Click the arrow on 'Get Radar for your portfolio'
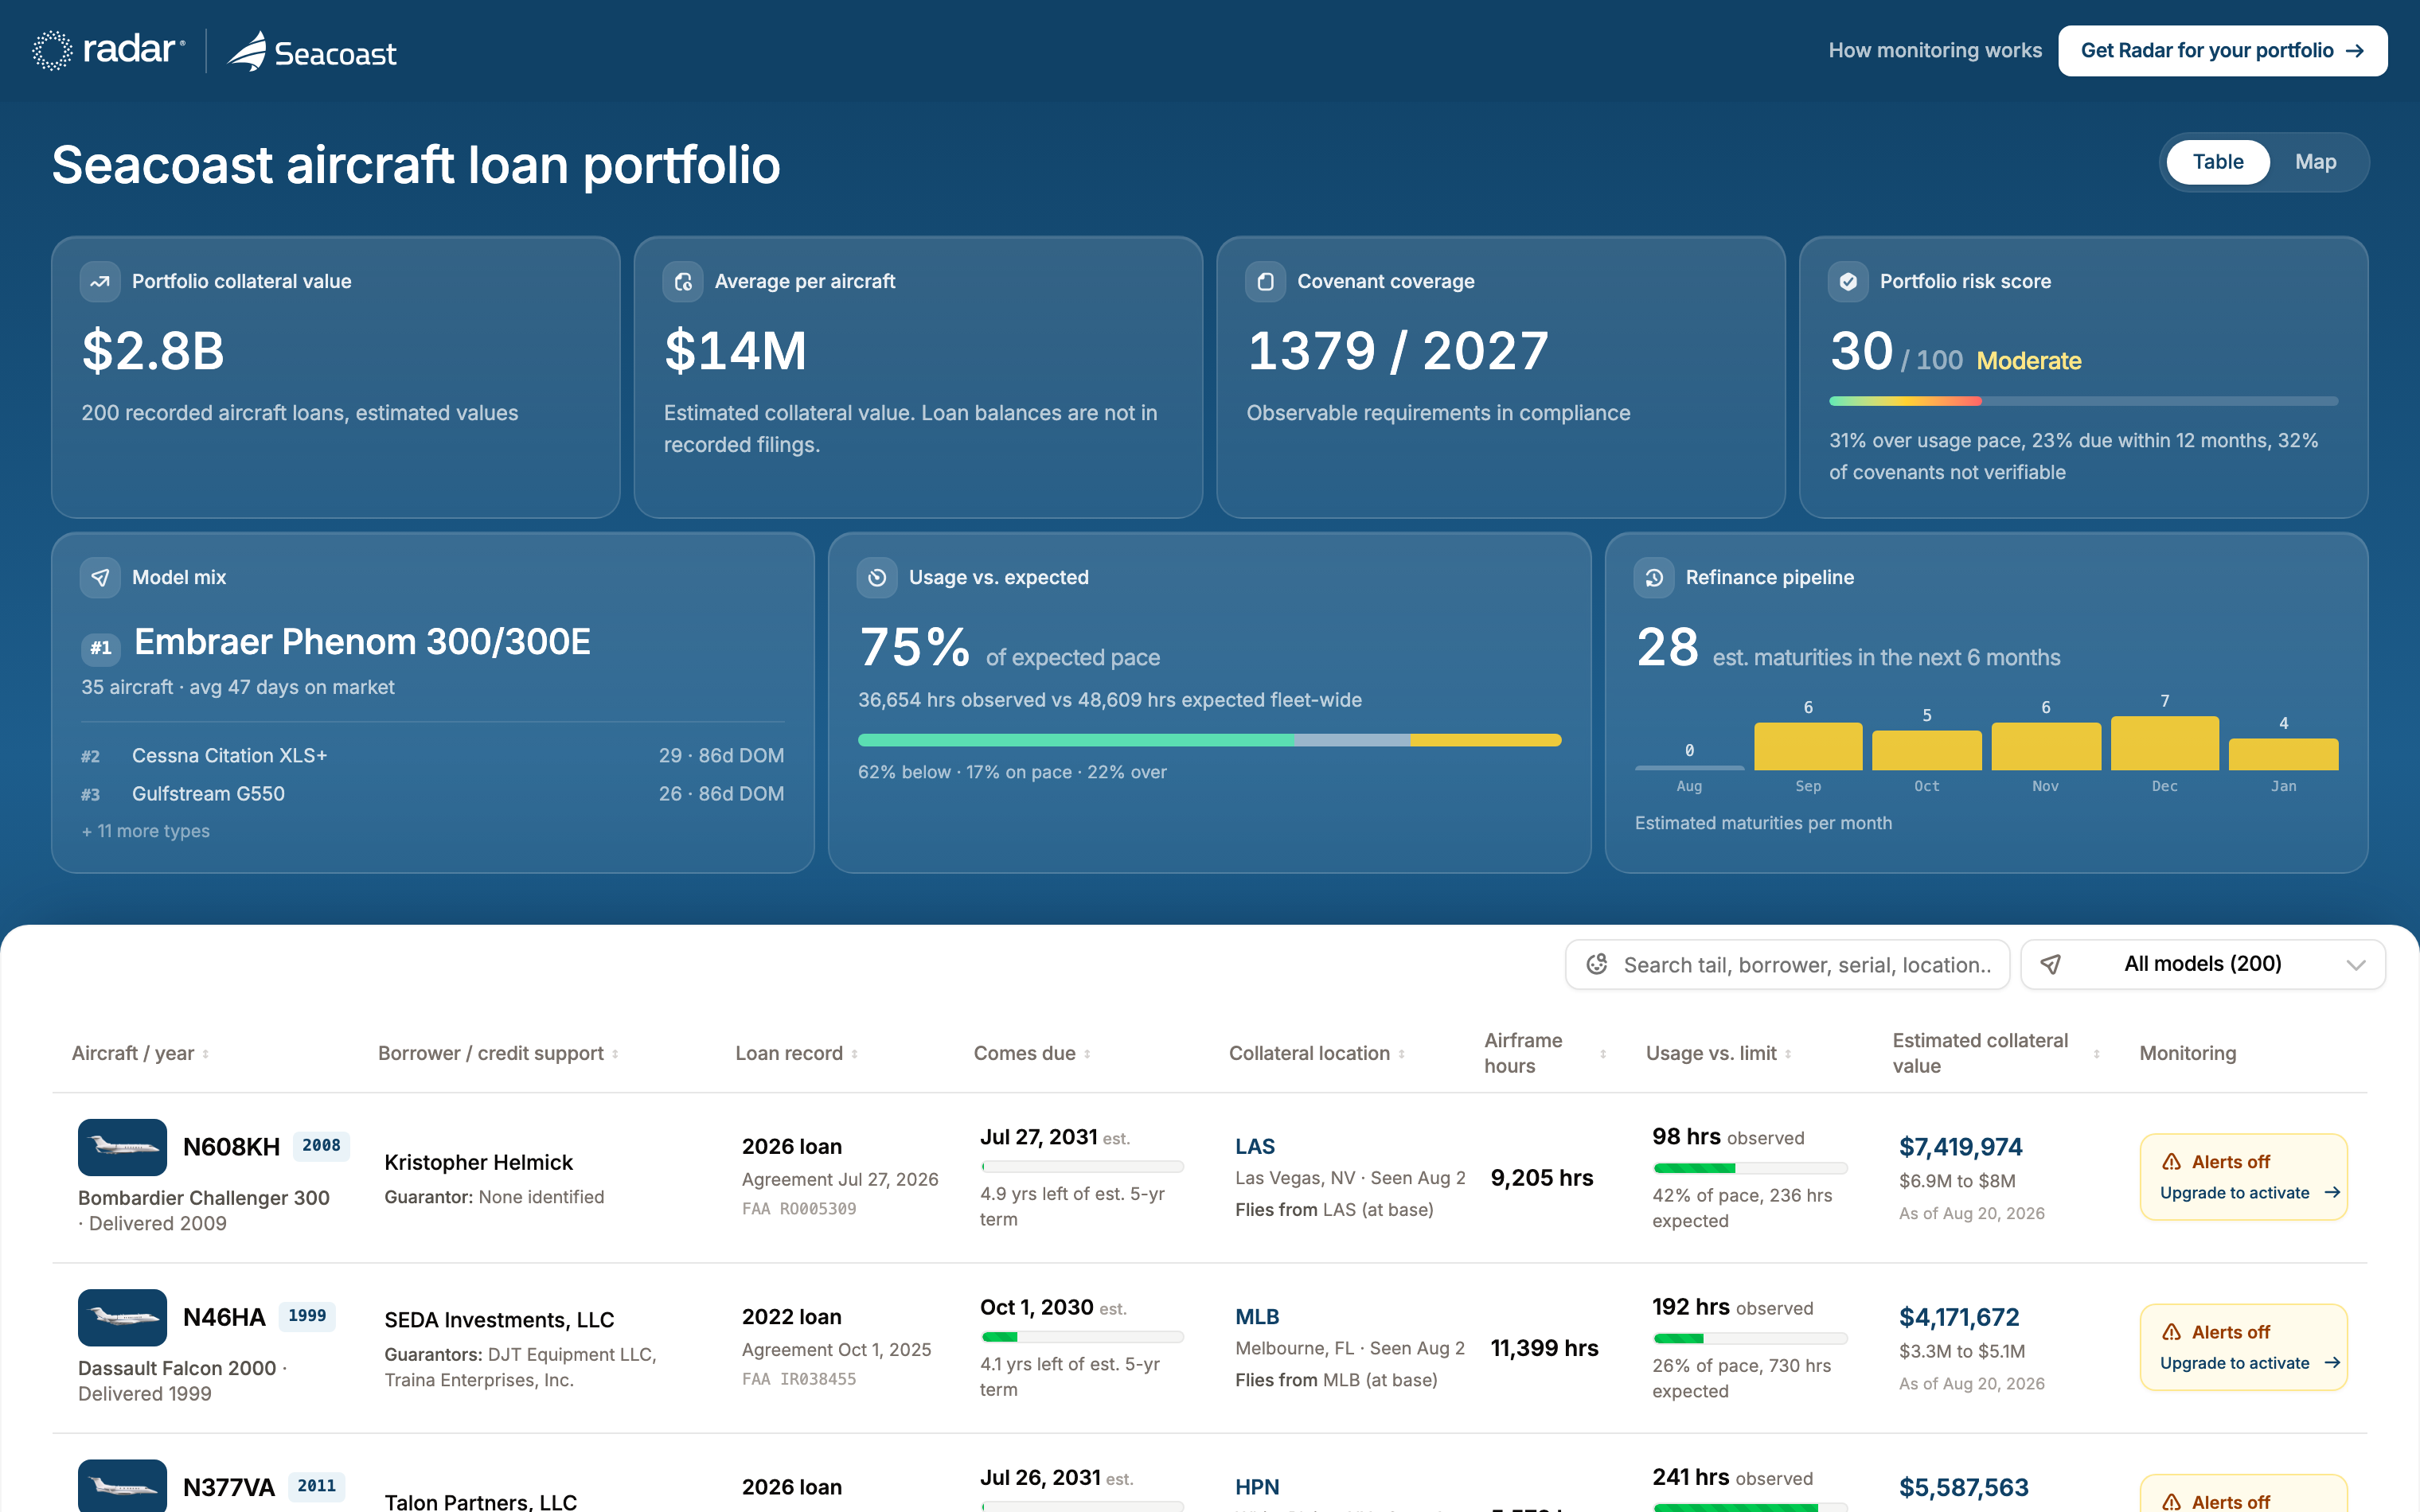This screenshot has width=2420, height=1512. click(2355, 51)
